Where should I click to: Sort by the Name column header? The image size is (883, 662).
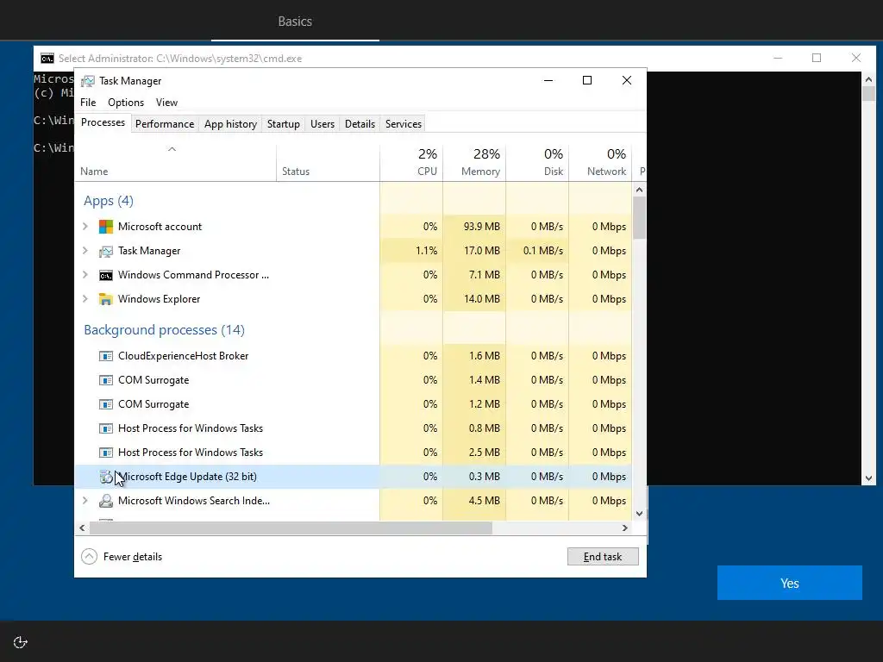click(x=175, y=163)
